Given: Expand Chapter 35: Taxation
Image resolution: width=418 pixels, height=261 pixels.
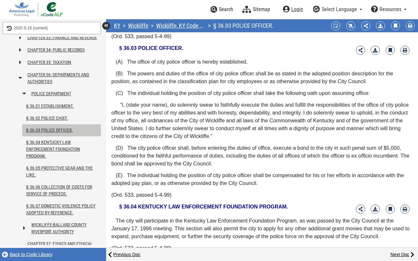Looking at the screenshot, I should coord(20,62).
